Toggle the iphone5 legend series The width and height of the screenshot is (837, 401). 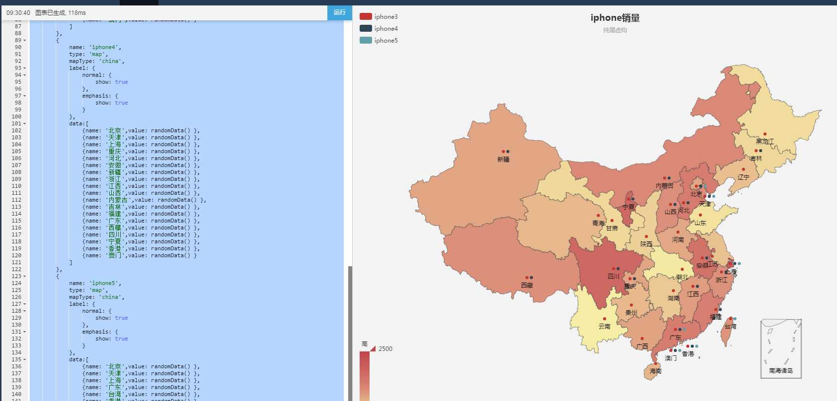379,40
